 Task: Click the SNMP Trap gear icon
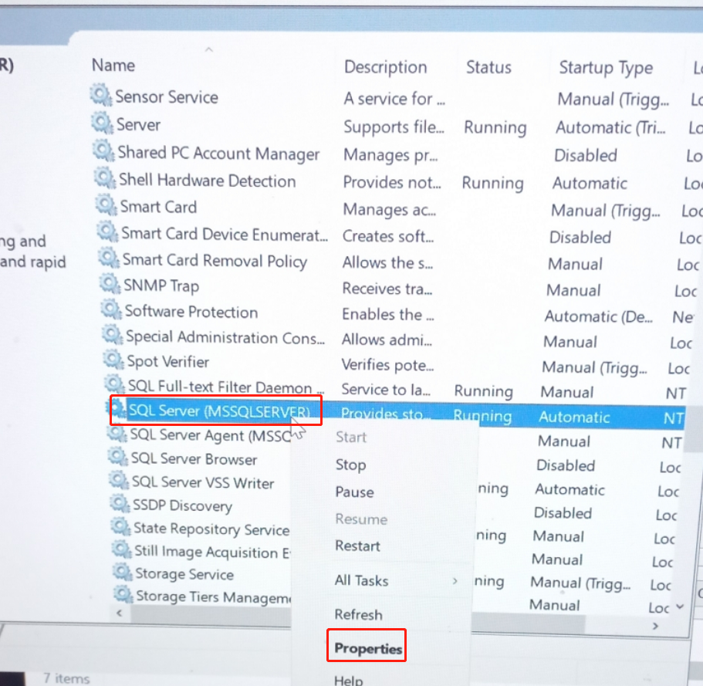[110, 284]
